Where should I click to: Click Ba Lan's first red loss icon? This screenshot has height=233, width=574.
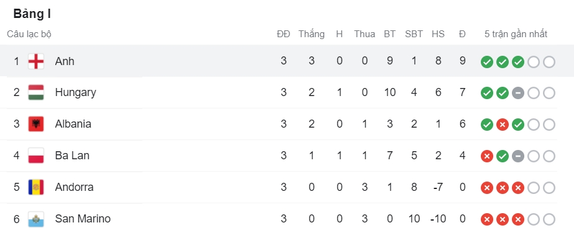click(487, 157)
